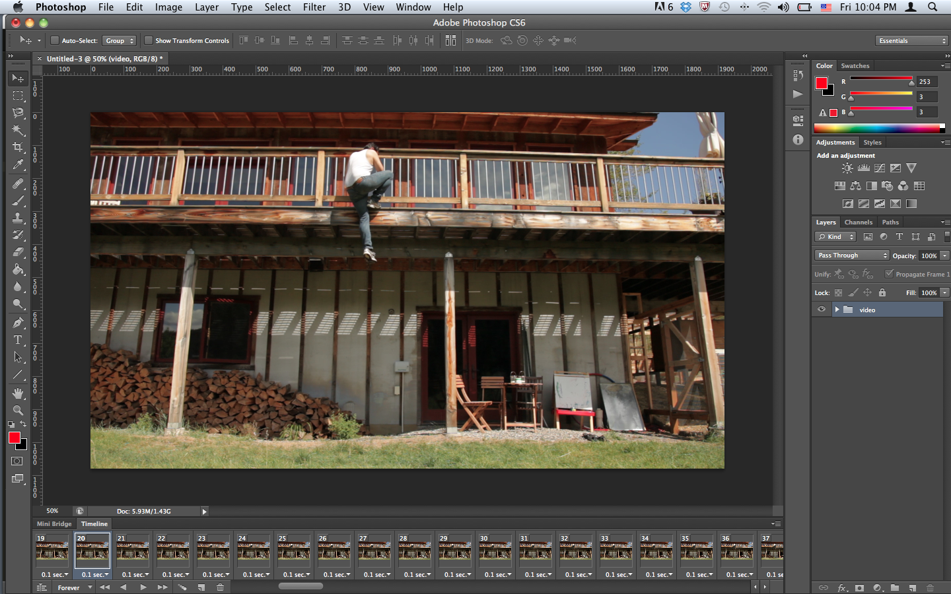Open the Pass Through blend mode dropdown
Image resolution: width=951 pixels, height=594 pixels.
pos(852,255)
